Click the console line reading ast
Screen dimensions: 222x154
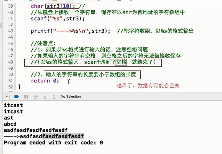click(9, 118)
